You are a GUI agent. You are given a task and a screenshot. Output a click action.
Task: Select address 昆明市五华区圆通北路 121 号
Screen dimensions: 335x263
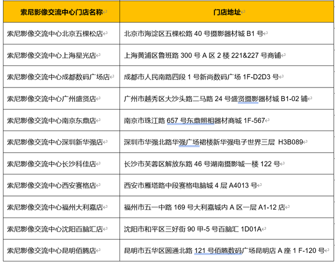[x=169, y=251]
